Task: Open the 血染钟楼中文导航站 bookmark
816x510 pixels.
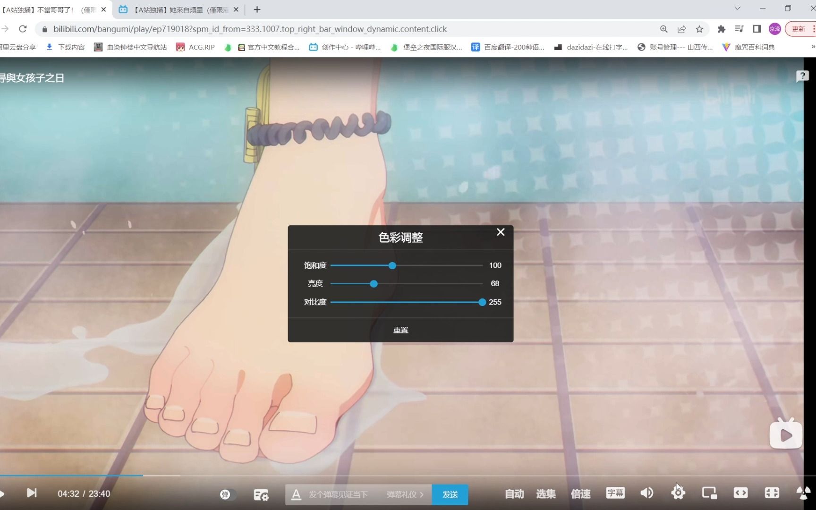Action: pos(130,47)
